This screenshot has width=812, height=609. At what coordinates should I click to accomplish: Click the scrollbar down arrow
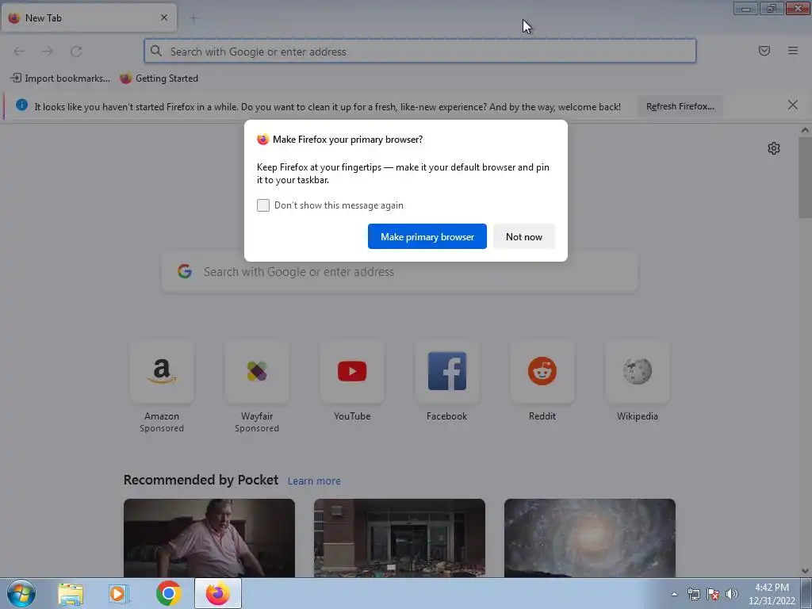pyautogui.click(x=805, y=571)
